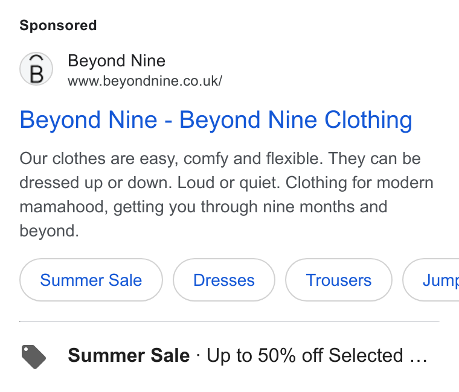Viewport: 459px width, 392px height.
Task: Click the Beyond Nine advertiser name
Action: (117, 61)
